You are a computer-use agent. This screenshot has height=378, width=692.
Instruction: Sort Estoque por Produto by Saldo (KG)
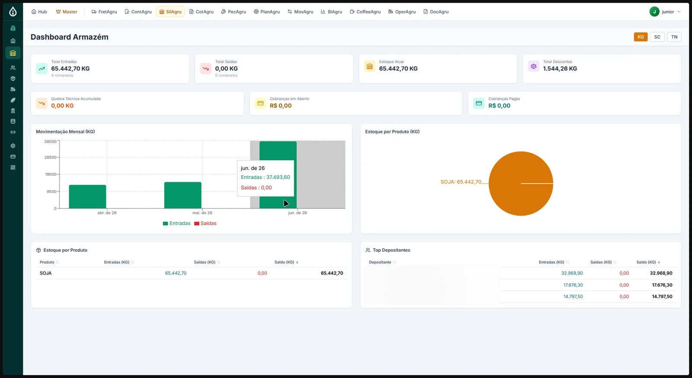coord(286,262)
